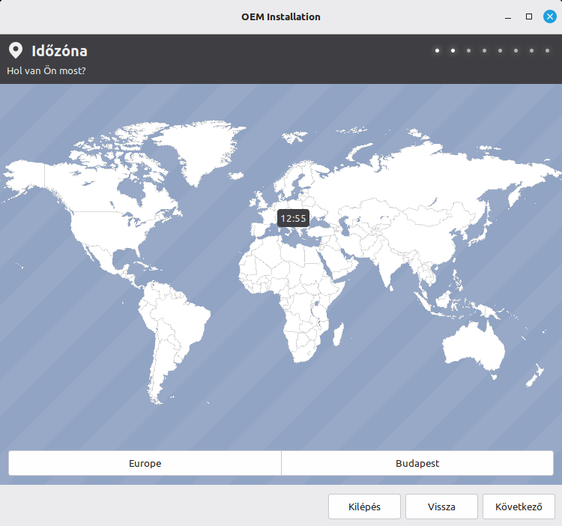The width and height of the screenshot is (562, 526).
Task: Open the Budapest city dropdown
Action: tap(417, 463)
